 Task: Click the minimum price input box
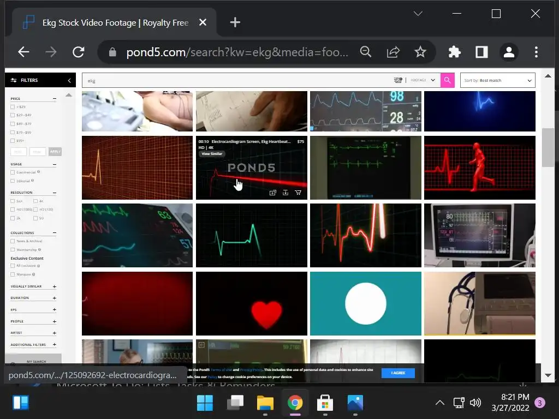pos(19,152)
